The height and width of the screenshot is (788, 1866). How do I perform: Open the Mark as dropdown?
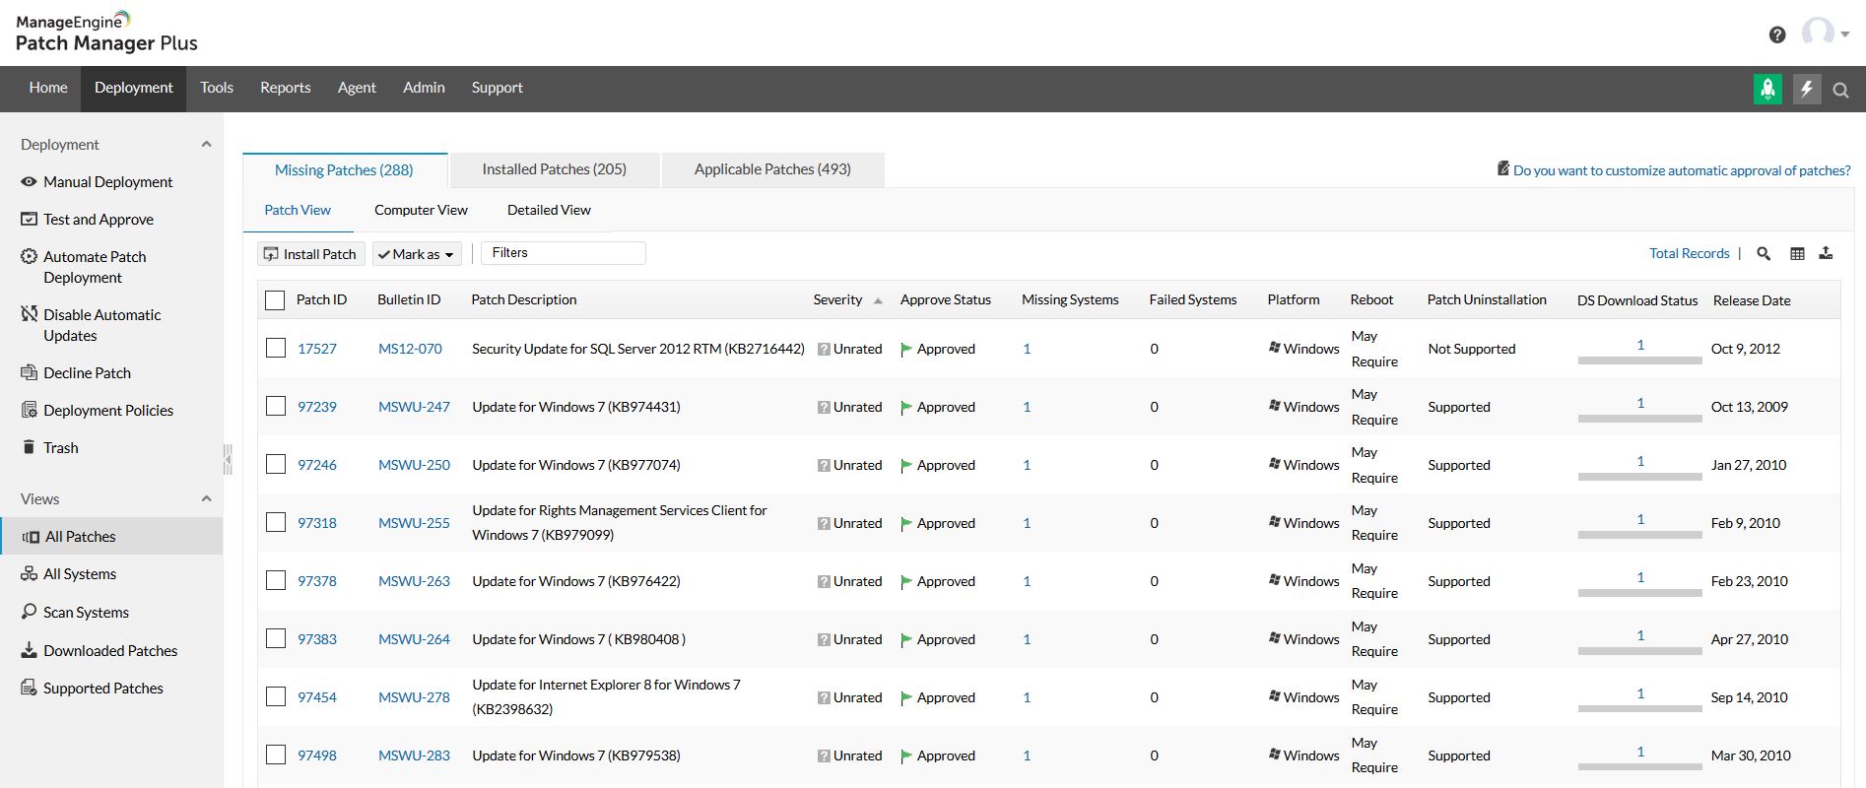click(417, 254)
